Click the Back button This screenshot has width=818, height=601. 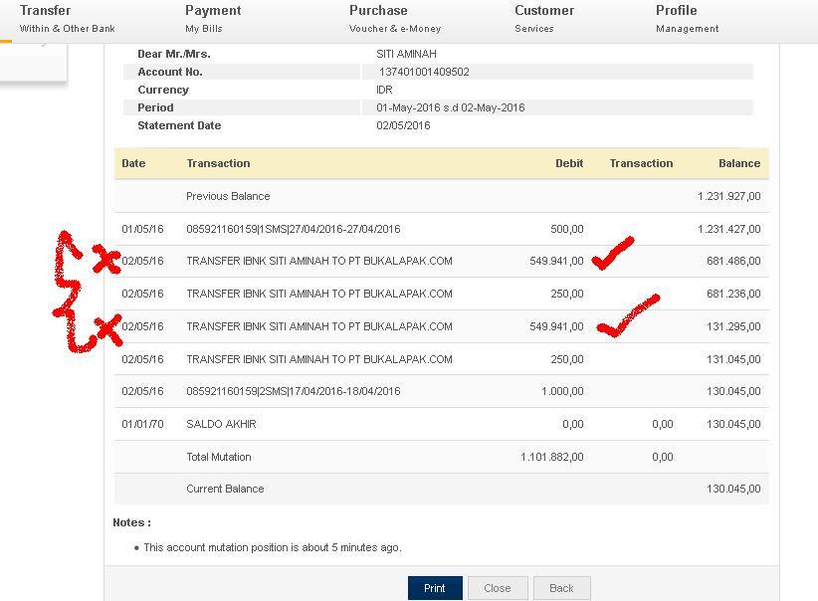[x=562, y=588]
